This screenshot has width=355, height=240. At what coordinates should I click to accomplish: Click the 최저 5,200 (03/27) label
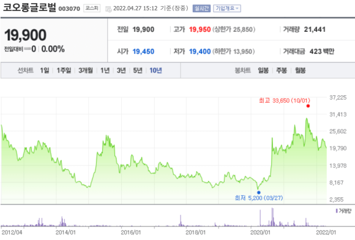(x=259, y=198)
